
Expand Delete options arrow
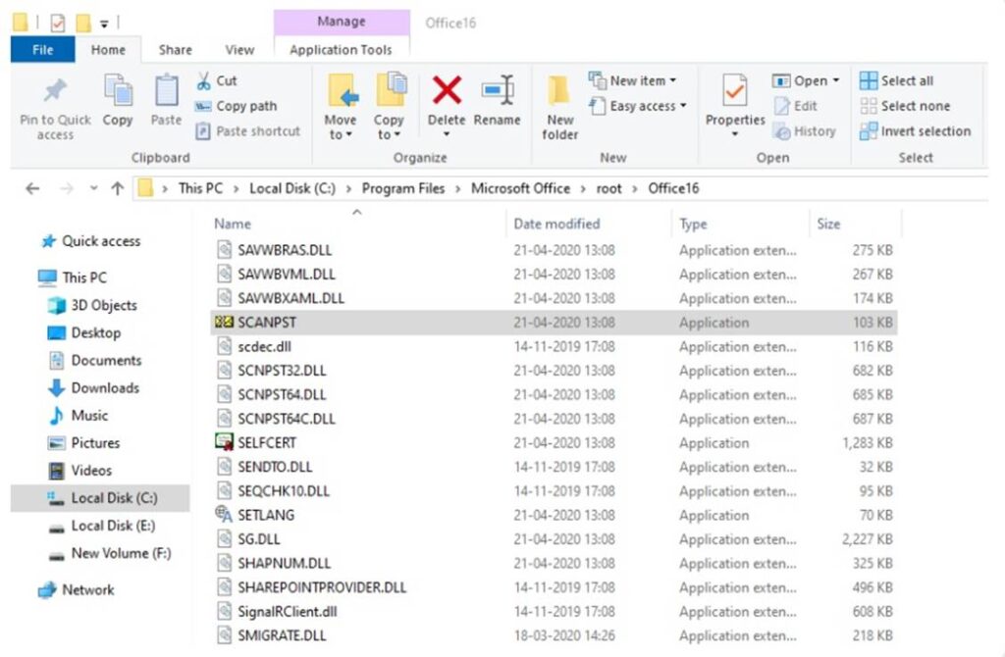pyautogui.click(x=447, y=134)
